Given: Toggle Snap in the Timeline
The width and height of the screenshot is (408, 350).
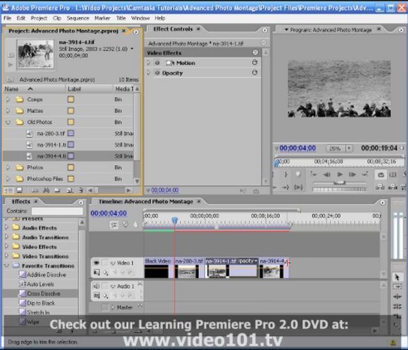Looking at the screenshot, I should pos(113,224).
